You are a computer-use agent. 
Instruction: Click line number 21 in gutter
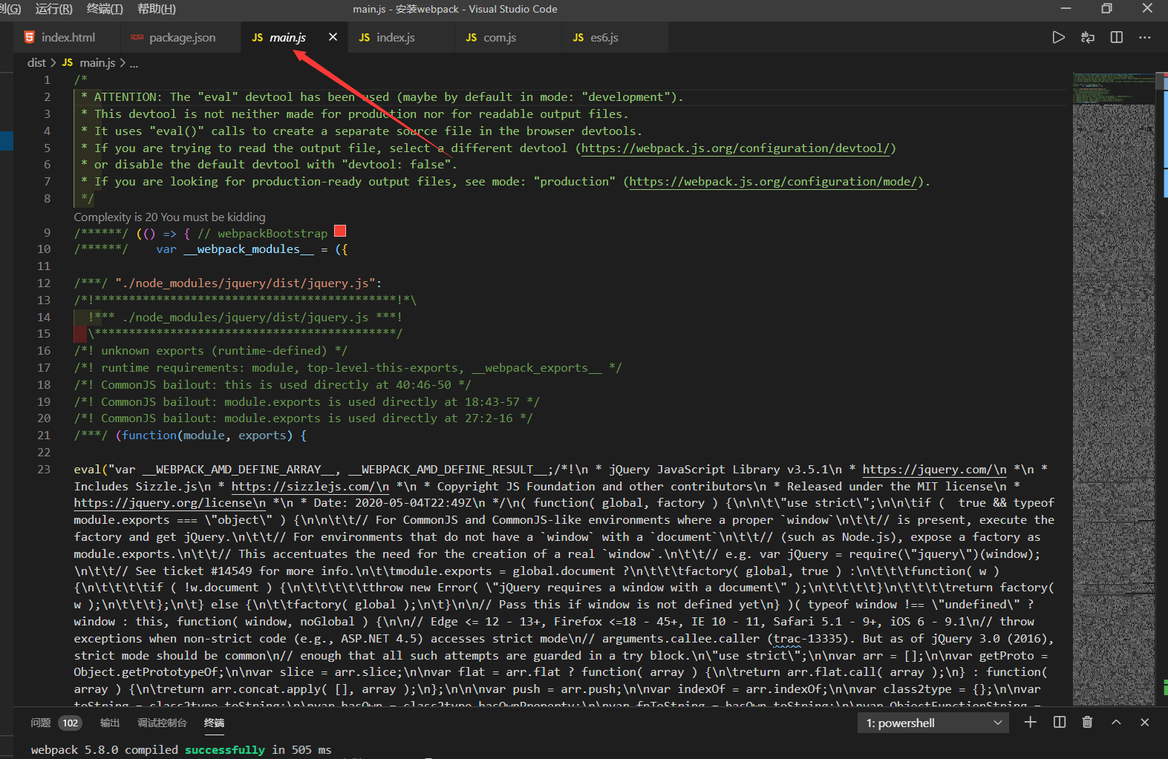tap(44, 436)
